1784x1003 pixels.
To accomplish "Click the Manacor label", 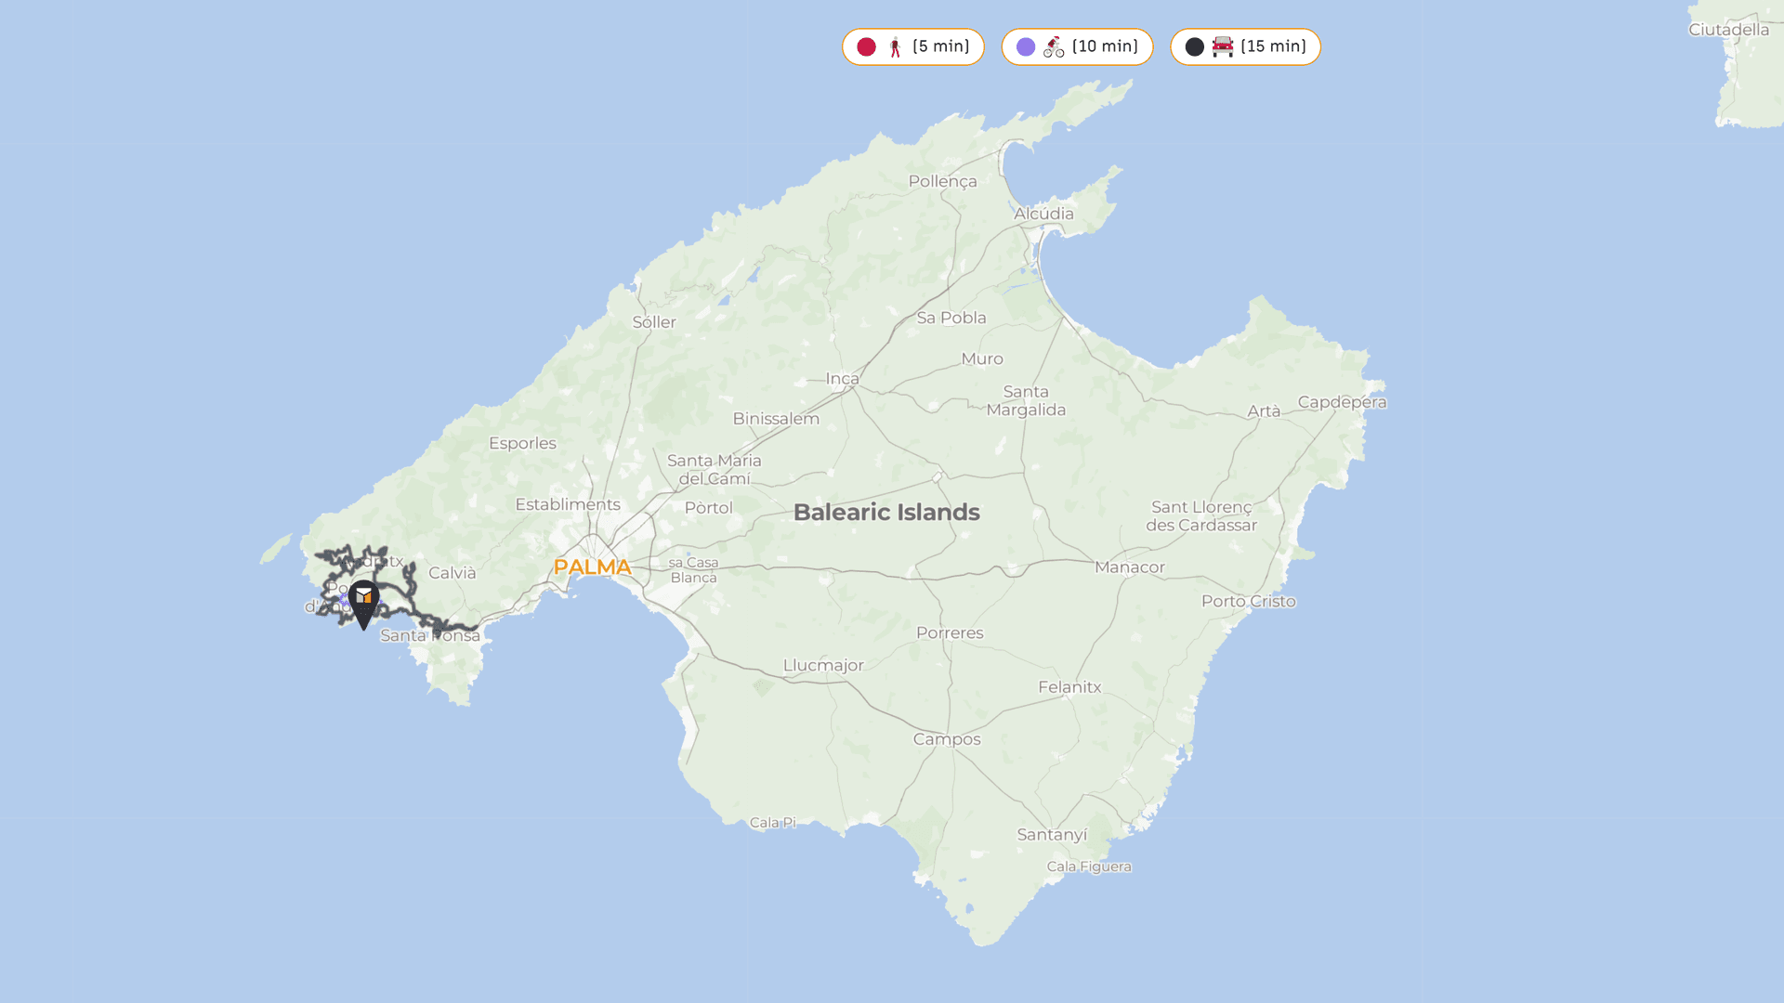I will pos(1129,567).
